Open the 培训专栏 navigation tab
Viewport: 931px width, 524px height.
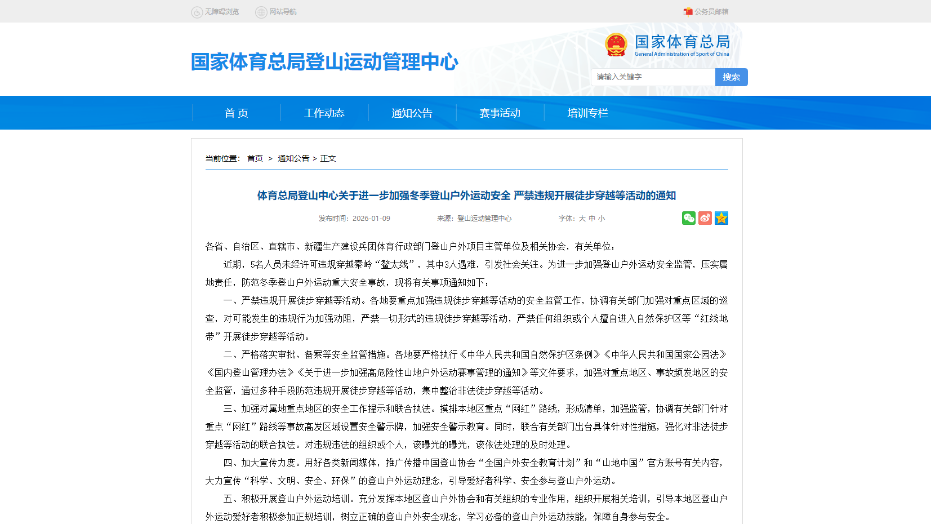click(588, 113)
